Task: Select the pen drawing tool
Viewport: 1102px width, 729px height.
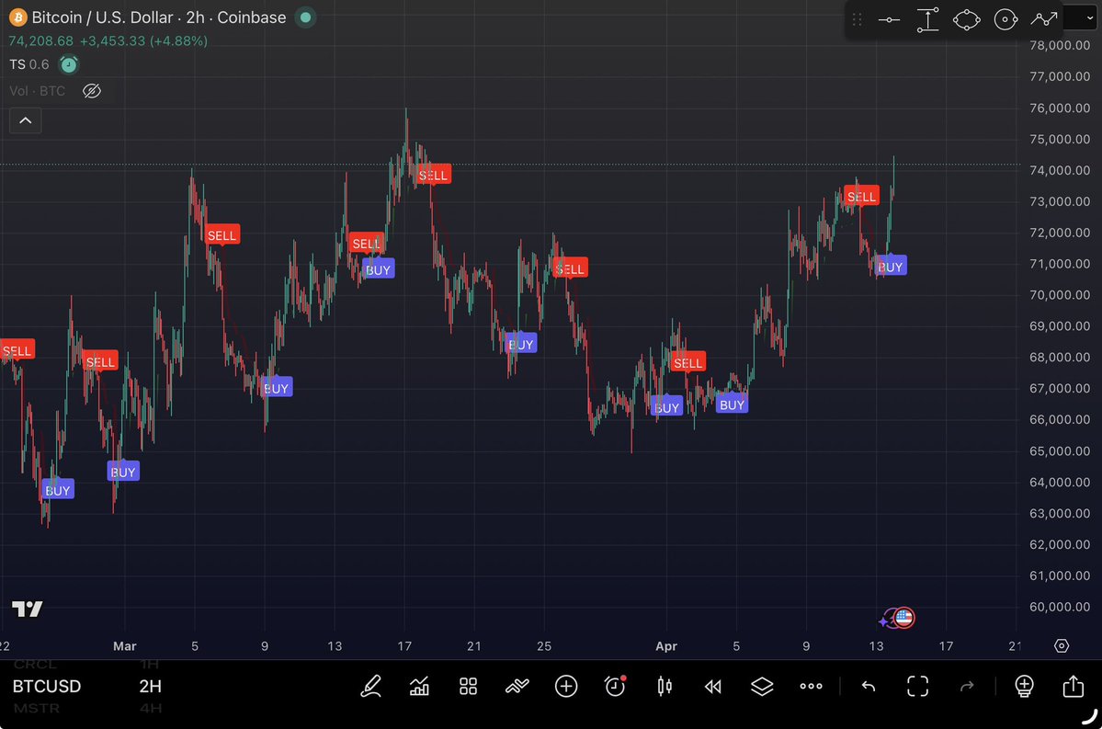Action: [x=371, y=686]
